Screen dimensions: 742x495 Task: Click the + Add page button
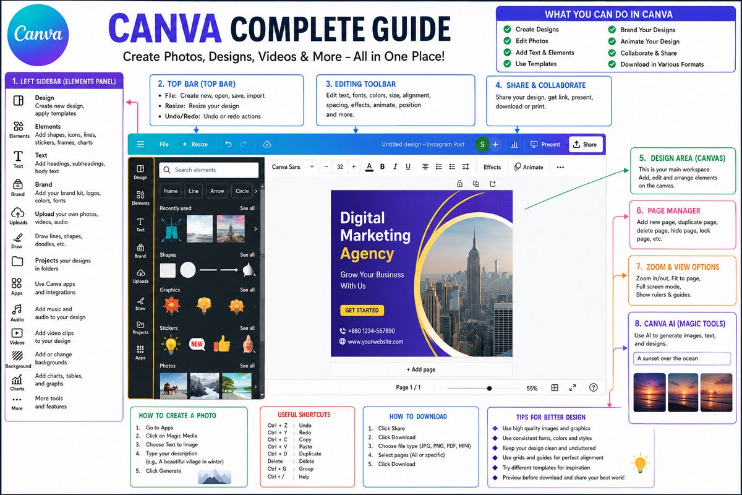(421, 369)
